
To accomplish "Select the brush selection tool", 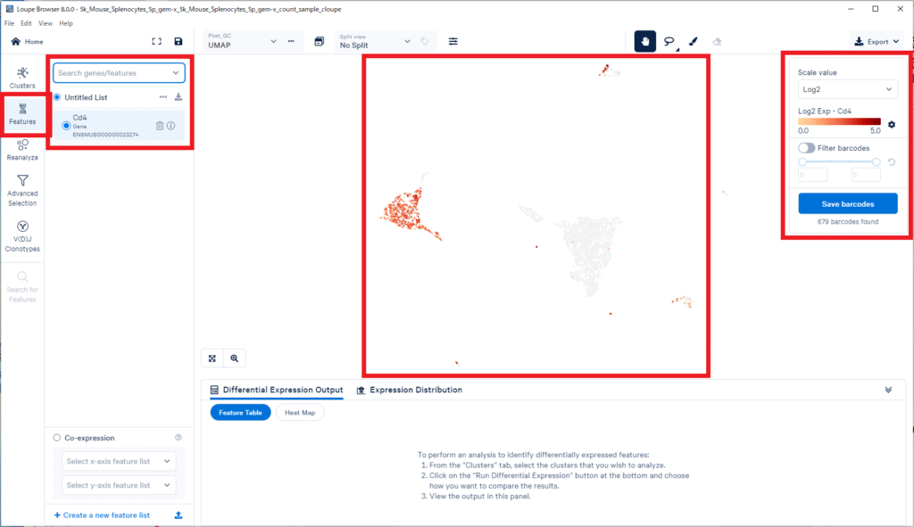I will pyautogui.click(x=693, y=41).
